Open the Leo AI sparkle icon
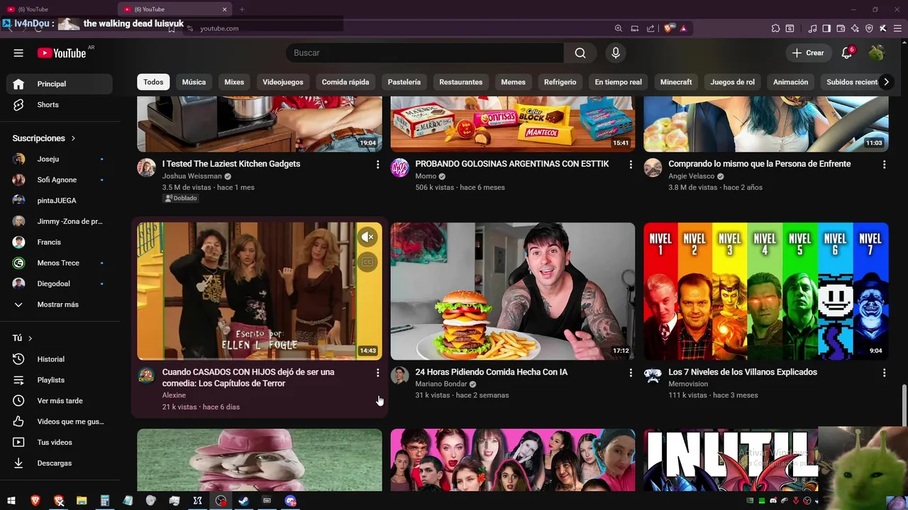This screenshot has width=908, height=510. click(855, 28)
